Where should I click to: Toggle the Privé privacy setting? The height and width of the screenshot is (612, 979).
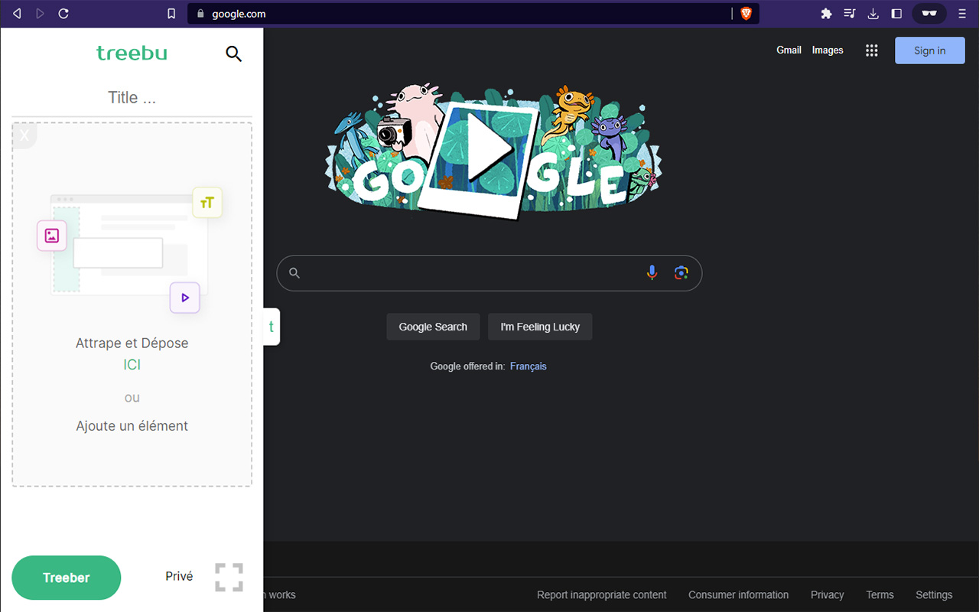(x=179, y=576)
